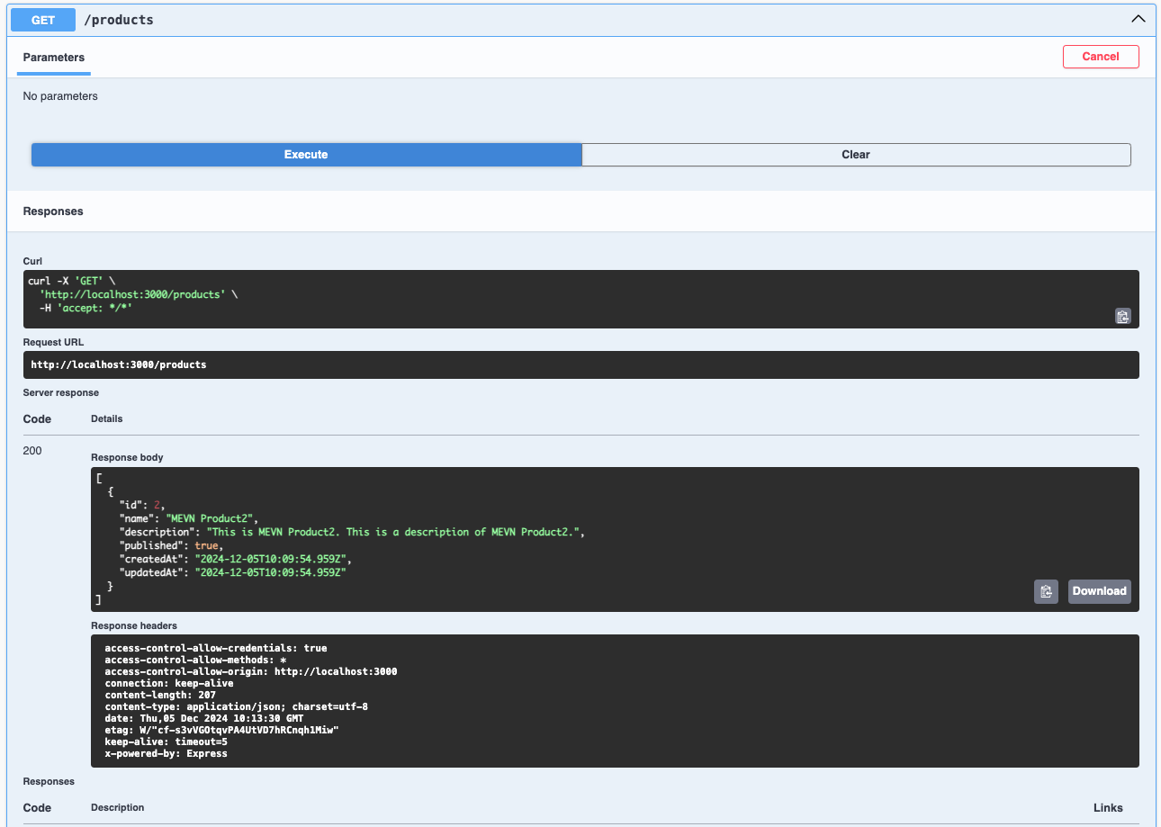This screenshot has height=827, width=1161.
Task: Click the Curl label
Action: [32, 261]
